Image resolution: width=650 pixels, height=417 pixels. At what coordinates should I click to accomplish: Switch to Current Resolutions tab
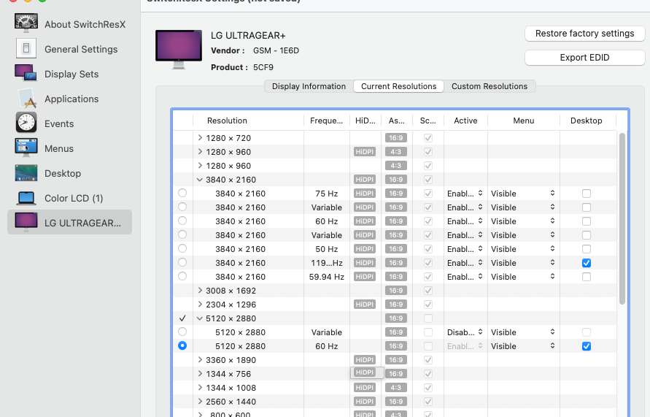(x=399, y=86)
